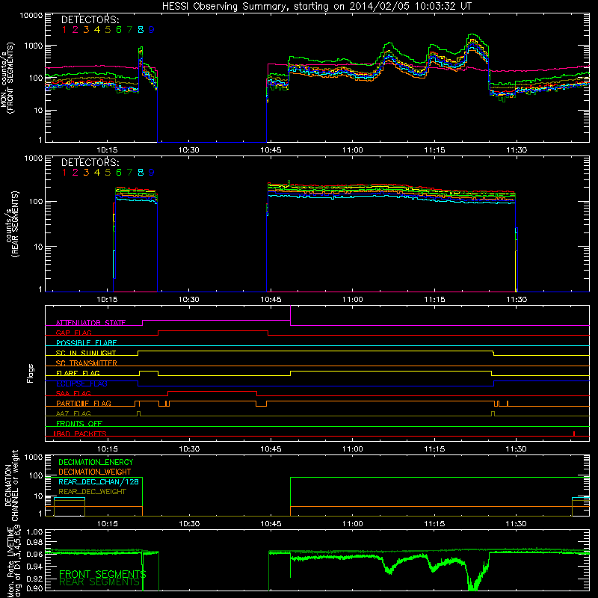Click the SC_IN_SUNLIGHT label

(x=86, y=353)
